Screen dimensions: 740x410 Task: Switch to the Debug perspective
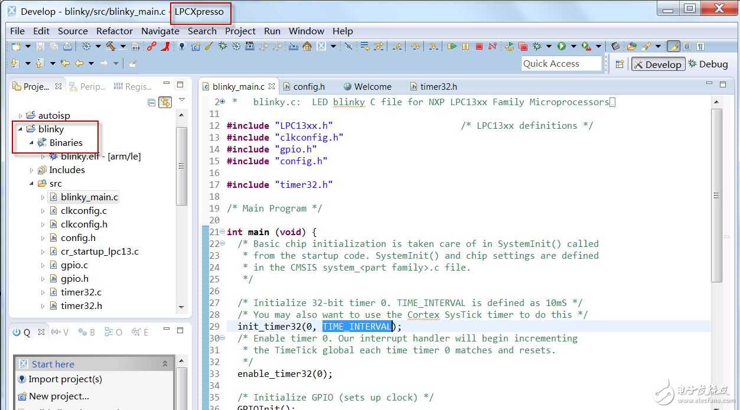click(707, 64)
